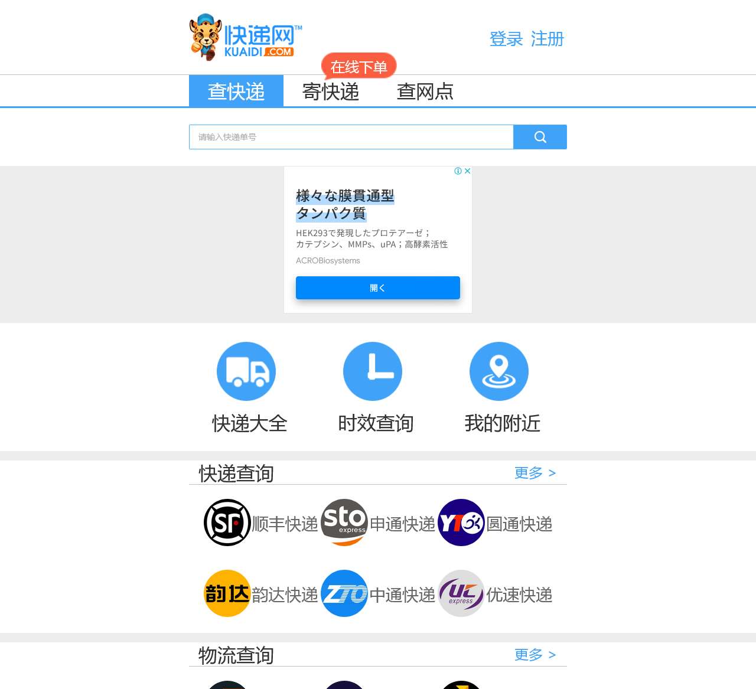The width and height of the screenshot is (756, 689).
Task: Click the 物流查询 section heading
Action: tap(236, 655)
